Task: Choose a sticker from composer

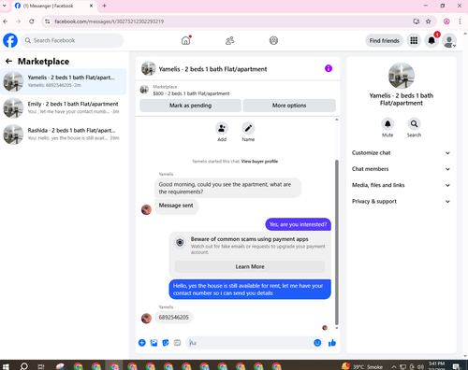Action: pyautogui.click(x=166, y=343)
